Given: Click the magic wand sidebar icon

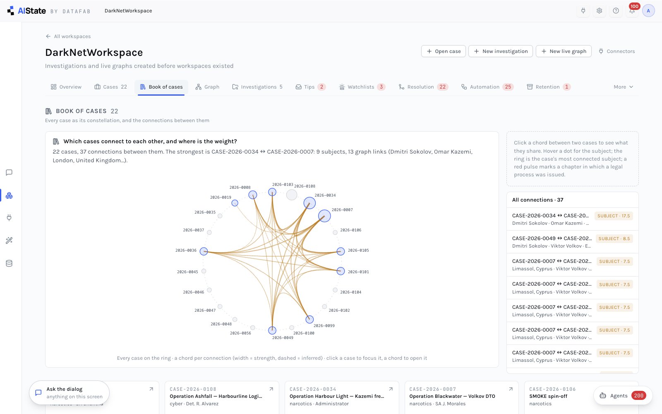Looking at the screenshot, I should [x=9, y=241].
